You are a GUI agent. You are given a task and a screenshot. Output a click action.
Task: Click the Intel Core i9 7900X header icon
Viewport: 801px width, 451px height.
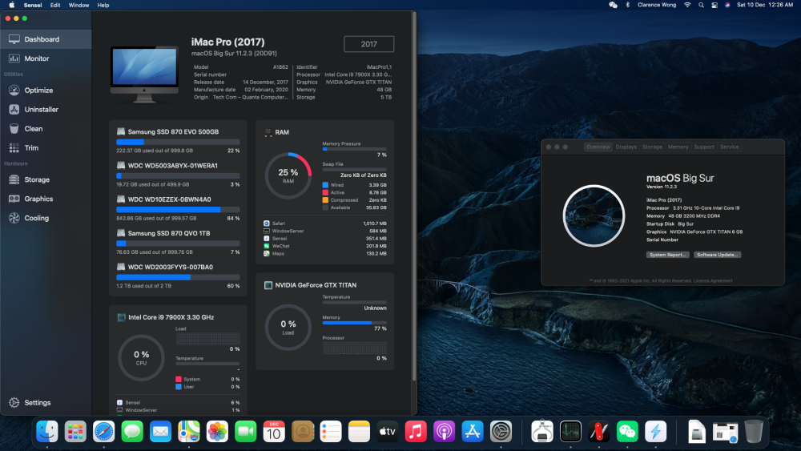coord(122,317)
